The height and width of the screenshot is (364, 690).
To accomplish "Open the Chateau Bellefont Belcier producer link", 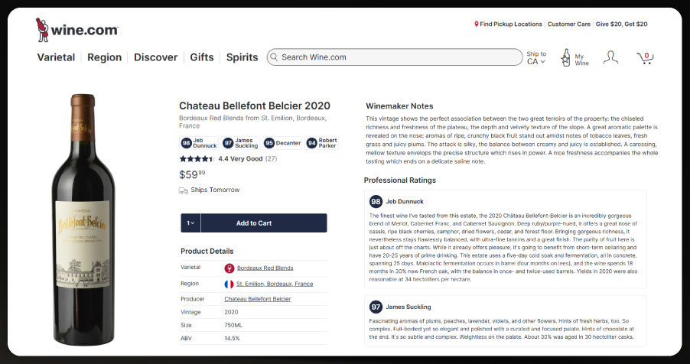I will click(x=263, y=299).
